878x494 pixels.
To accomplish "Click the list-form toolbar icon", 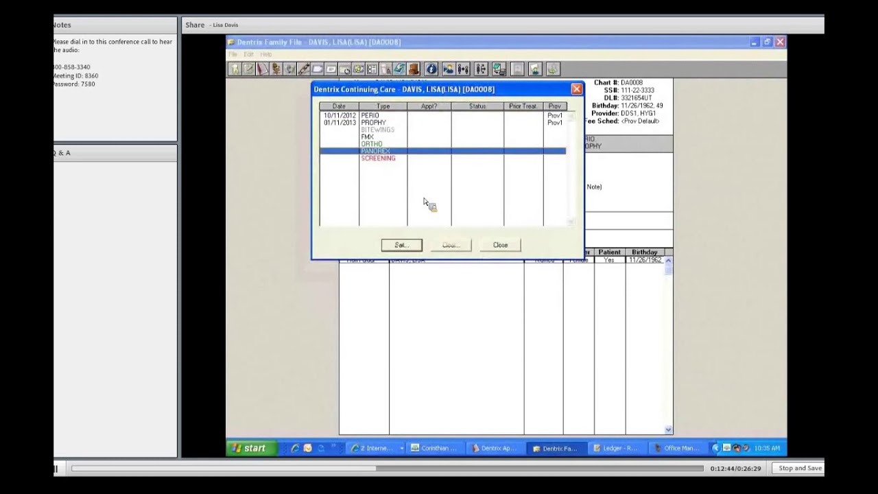I will click(372, 69).
